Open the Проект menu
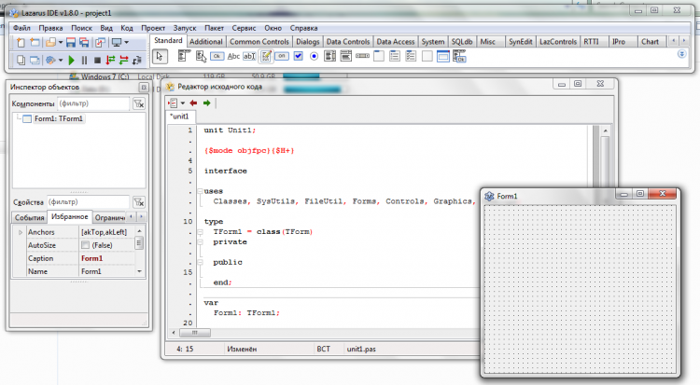The height and width of the screenshot is (385, 700). pyautogui.click(x=154, y=29)
